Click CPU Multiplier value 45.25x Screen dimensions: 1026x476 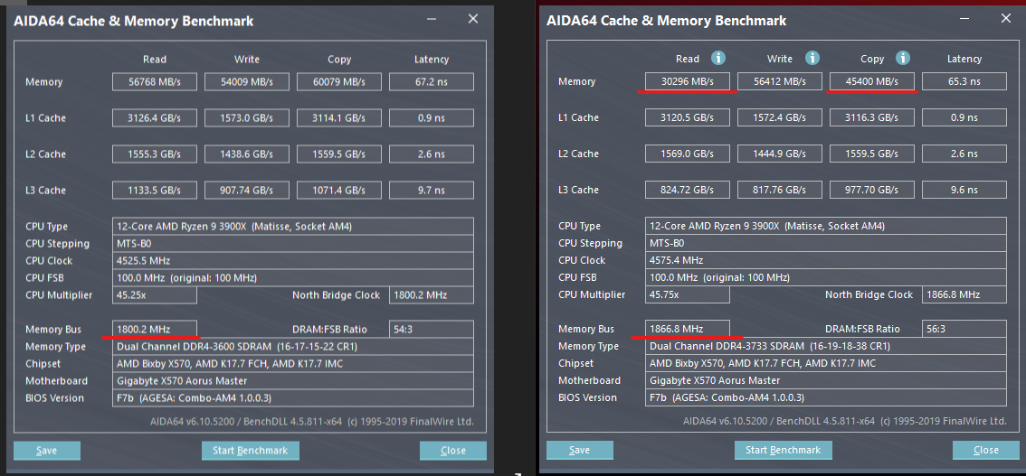pyautogui.click(x=155, y=295)
